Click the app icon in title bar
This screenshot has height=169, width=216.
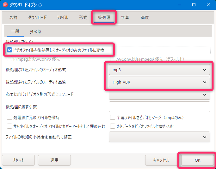coord(5,5)
